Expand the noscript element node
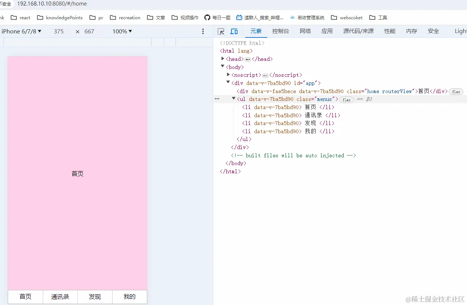Screen dimensions: 467x305 (x=228, y=75)
